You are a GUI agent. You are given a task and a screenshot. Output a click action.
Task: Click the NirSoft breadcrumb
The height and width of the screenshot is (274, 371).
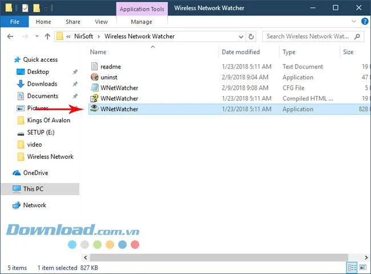pos(83,36)
